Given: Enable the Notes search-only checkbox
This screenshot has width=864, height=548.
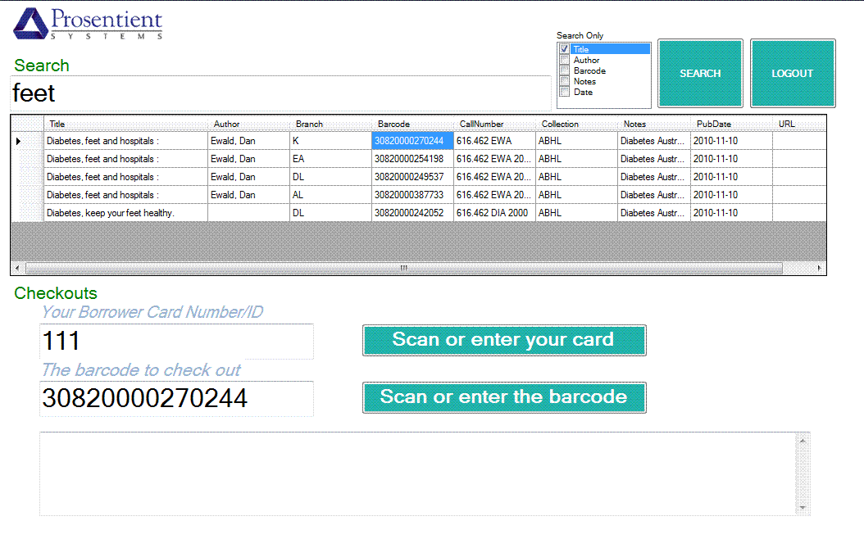Looking at the screenshot, I should click(564, 82).
